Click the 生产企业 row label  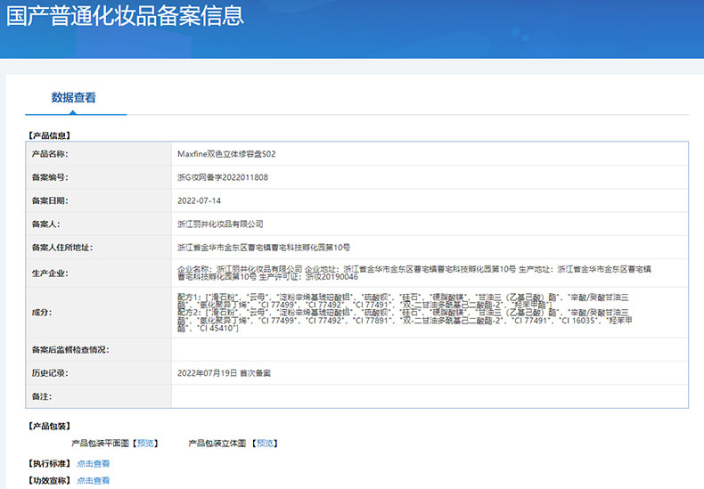[x=50, y=273]
